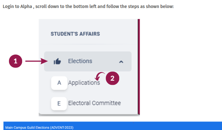Click the Main Campus Guild Elections title
This screenshot has height=130, width=222.
[39, 127]
